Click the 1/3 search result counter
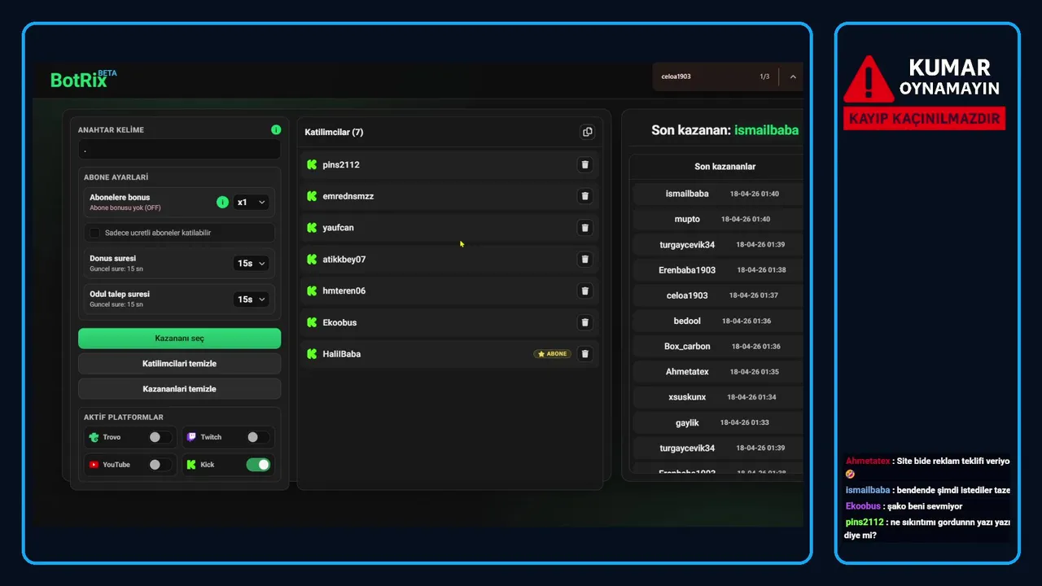This screenshot has height=586, width=1042. [x=764, y=77]
